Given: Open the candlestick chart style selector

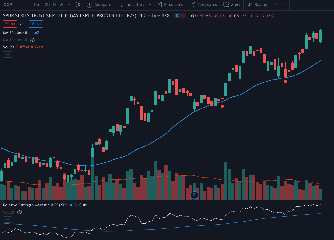Looking at the screenshot, I should coord(78,5).
